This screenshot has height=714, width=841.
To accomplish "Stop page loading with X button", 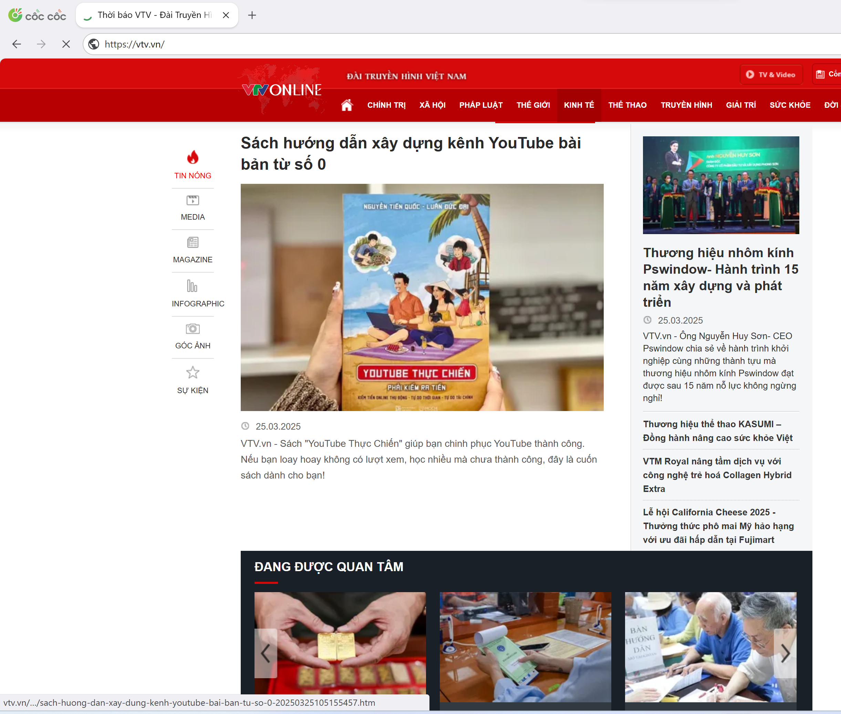I will point(66,44).
